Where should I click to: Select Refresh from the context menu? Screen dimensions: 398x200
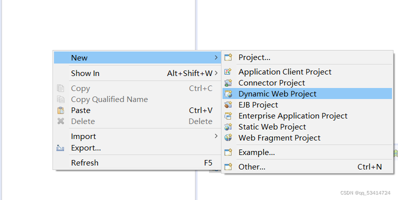coord(137,162)
